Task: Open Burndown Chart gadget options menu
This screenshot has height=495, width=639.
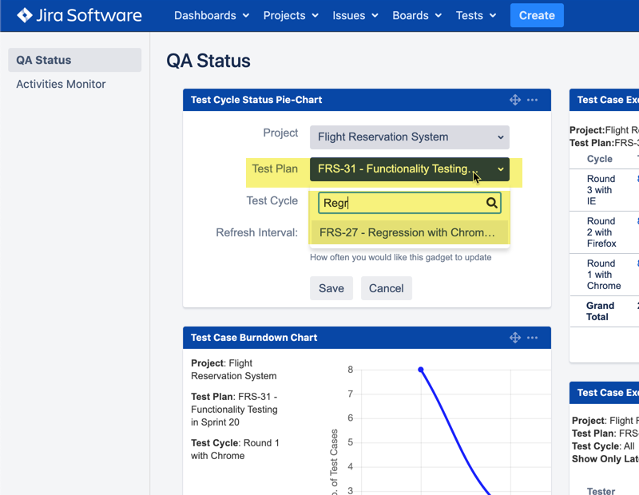Action: (x=533, y=338)
